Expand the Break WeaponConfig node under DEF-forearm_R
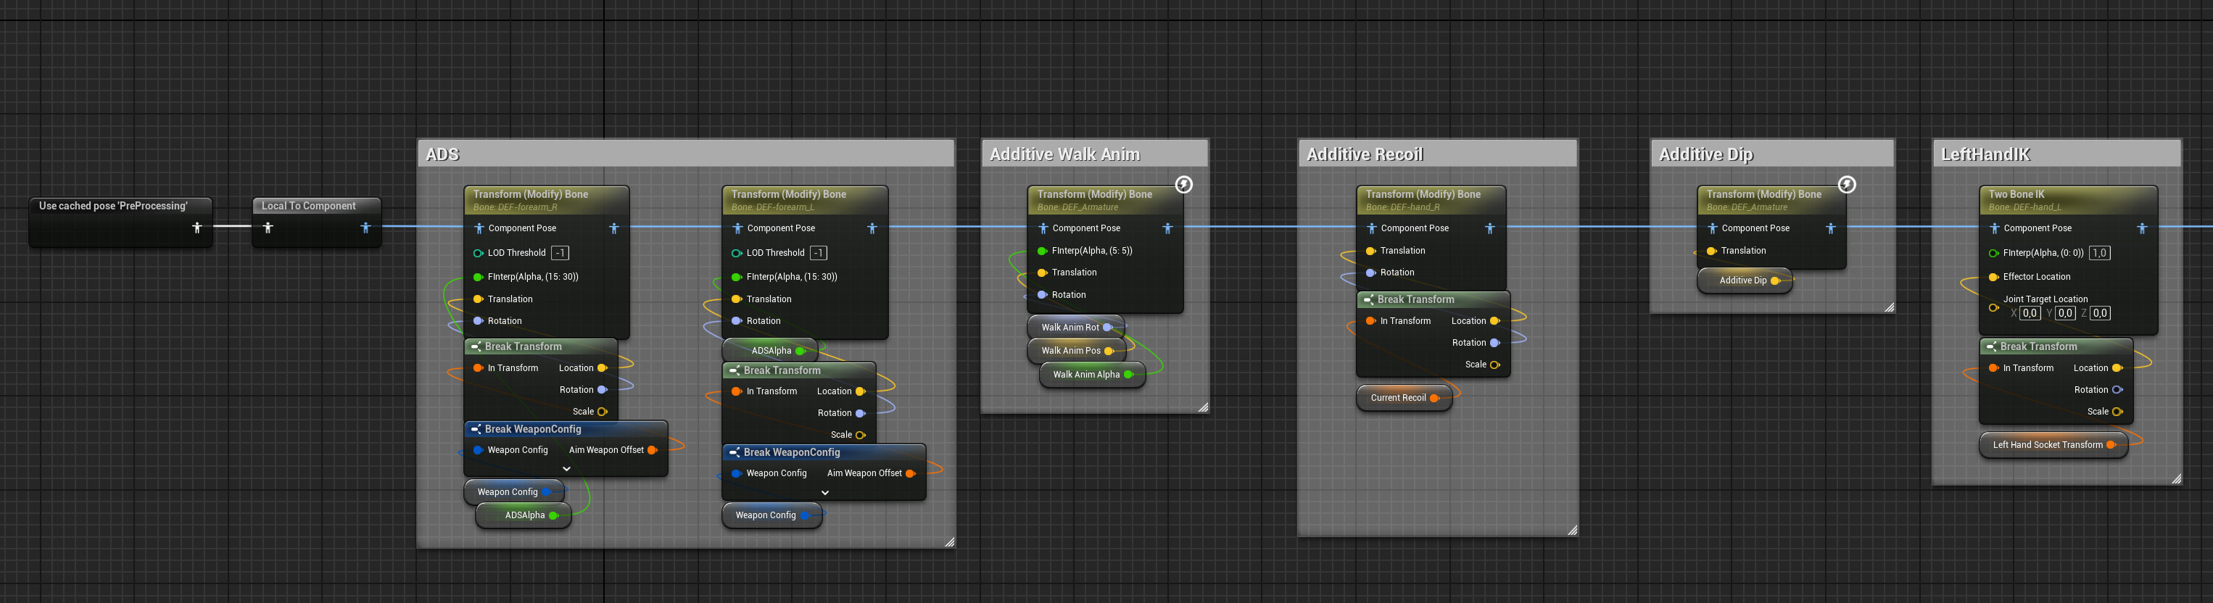 [566, 469]
